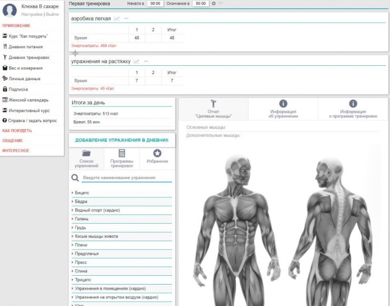Viewport: 390px width, 306px height.
Task: Switch to Информация об упражнении tab
Action: point(283,109)
